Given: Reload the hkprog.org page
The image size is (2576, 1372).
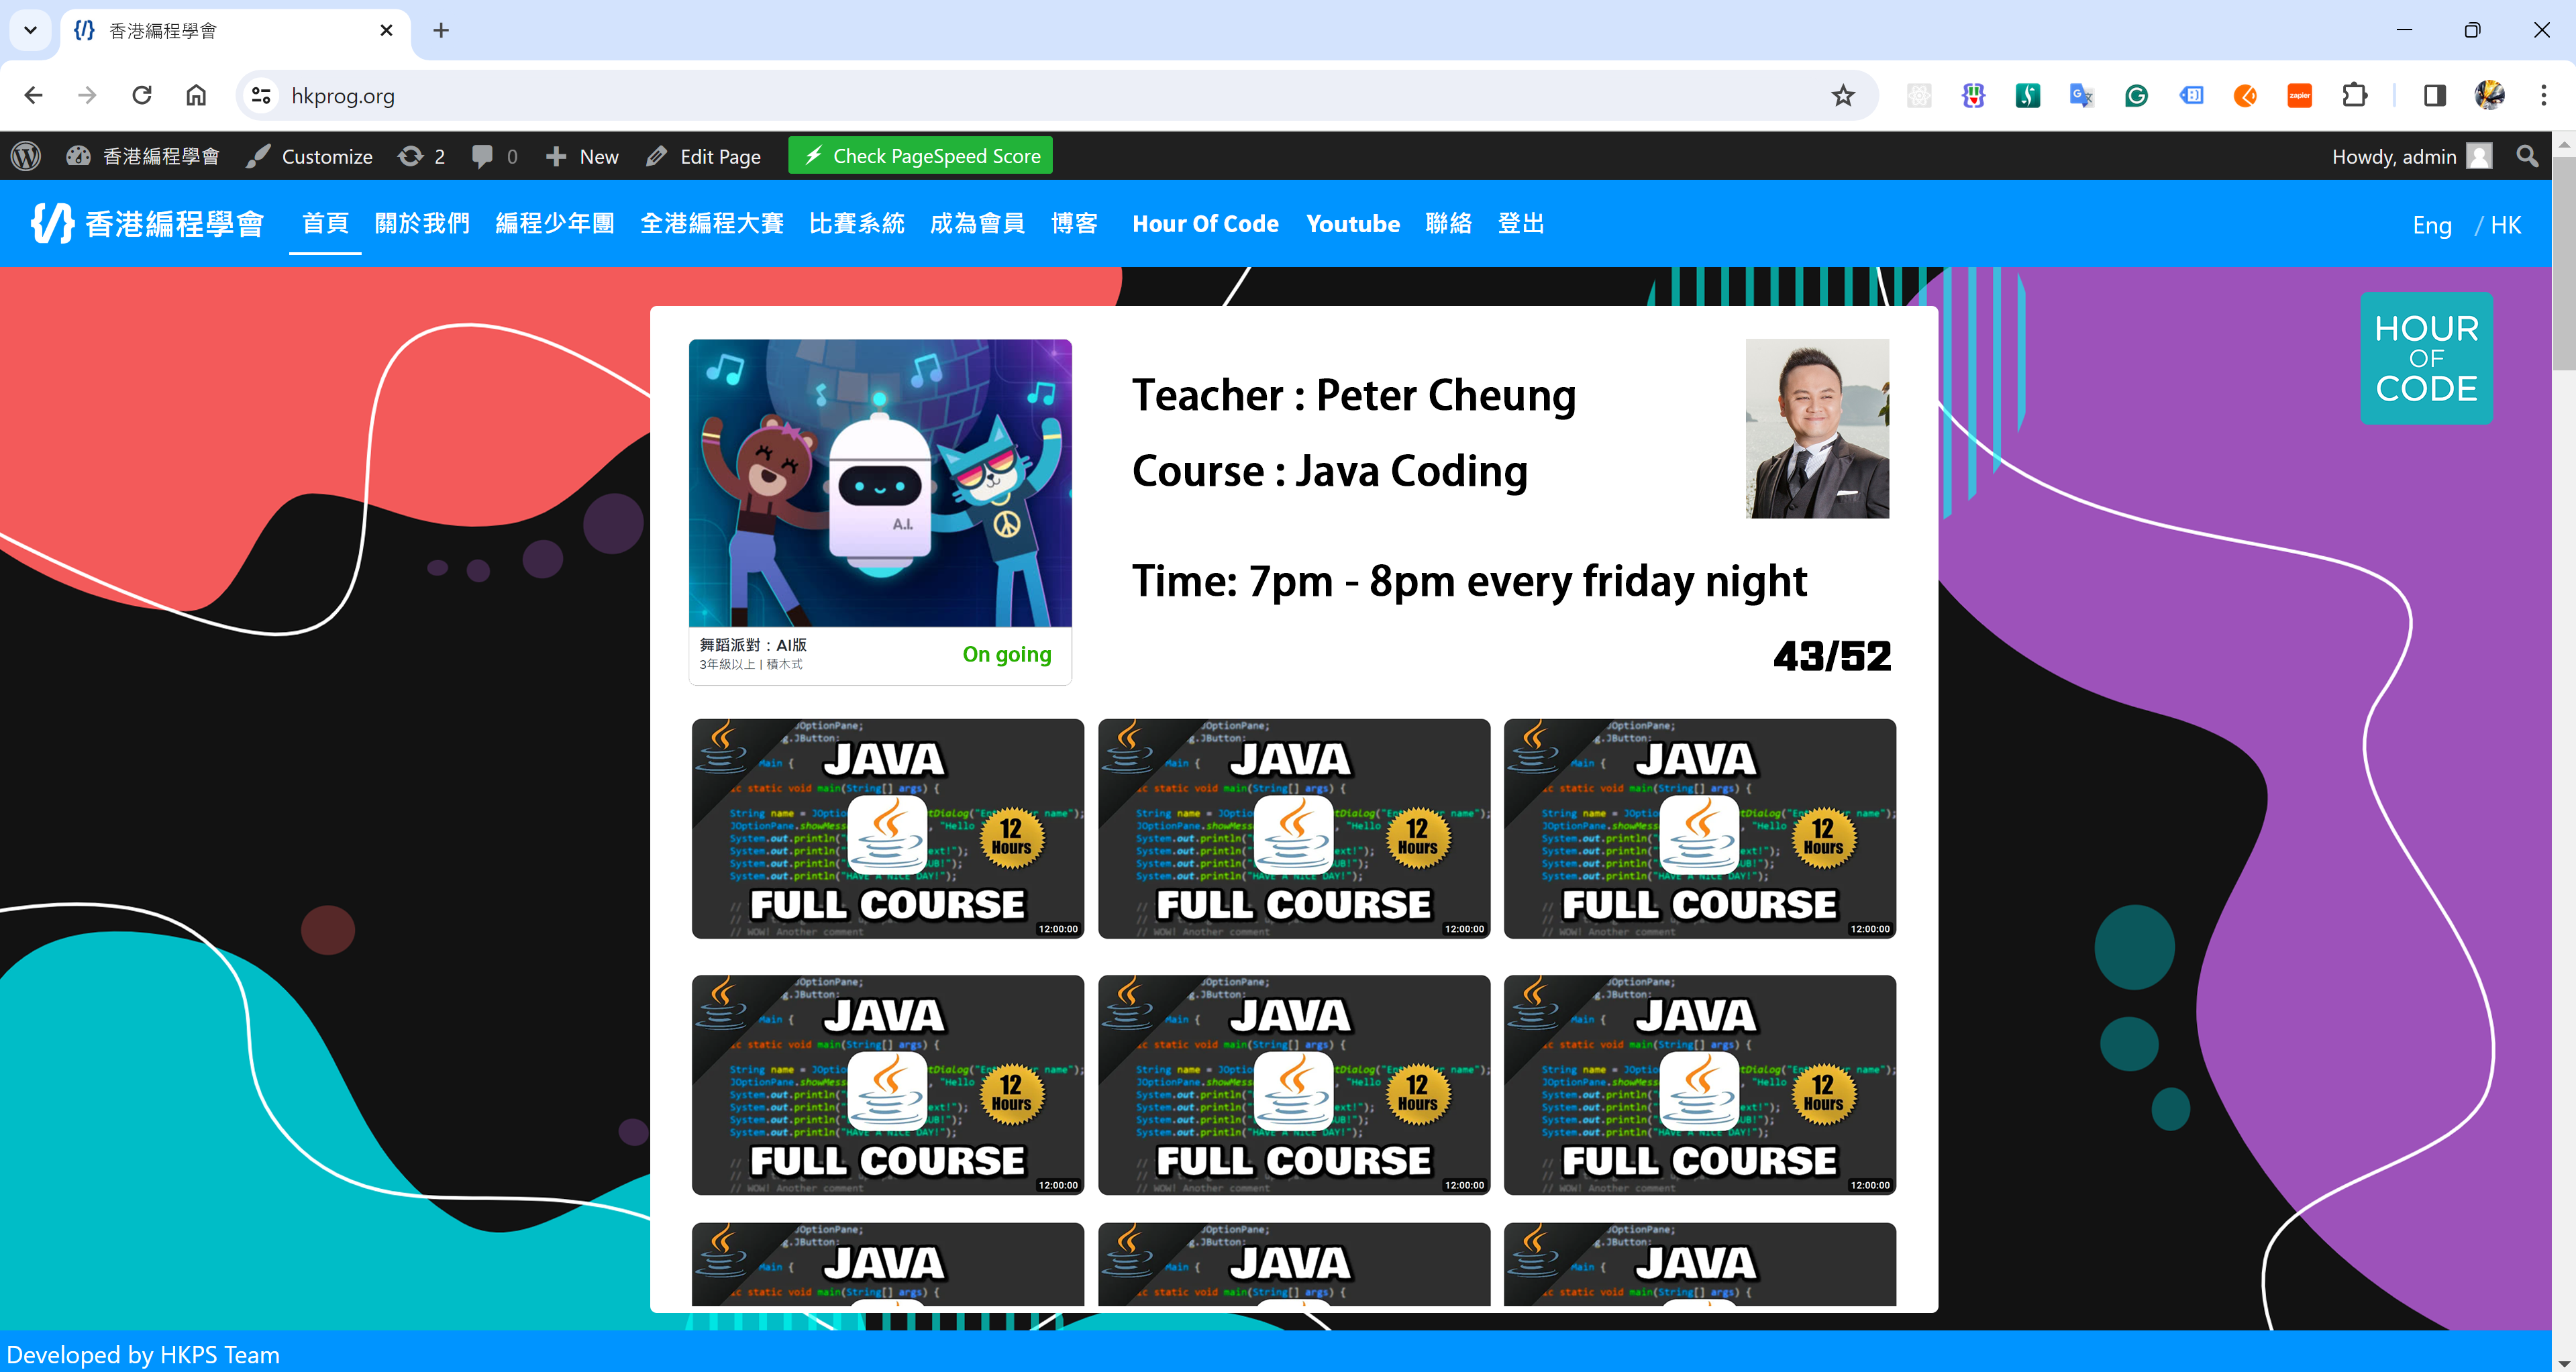Looking at the screenshot, I should (142, 95).
